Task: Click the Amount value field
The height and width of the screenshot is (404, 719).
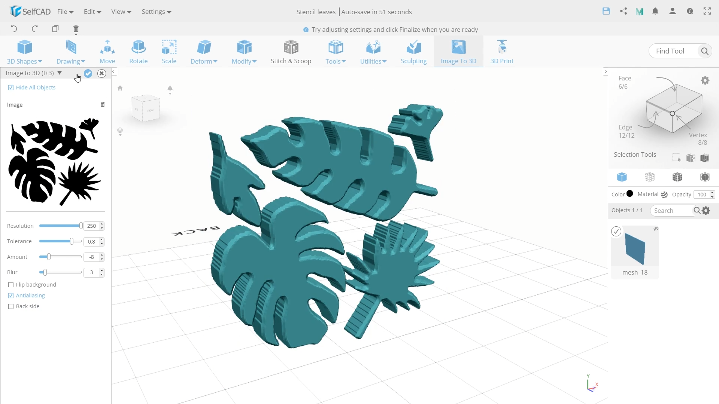Action: [x=91, y=257]
